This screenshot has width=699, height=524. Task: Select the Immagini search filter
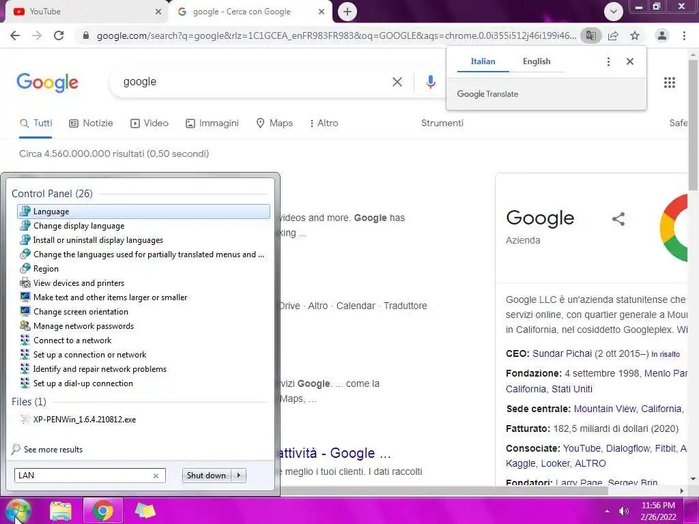pos(212,123)
